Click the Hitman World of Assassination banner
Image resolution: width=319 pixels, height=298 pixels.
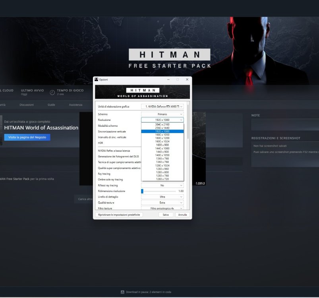click(142, 92)
